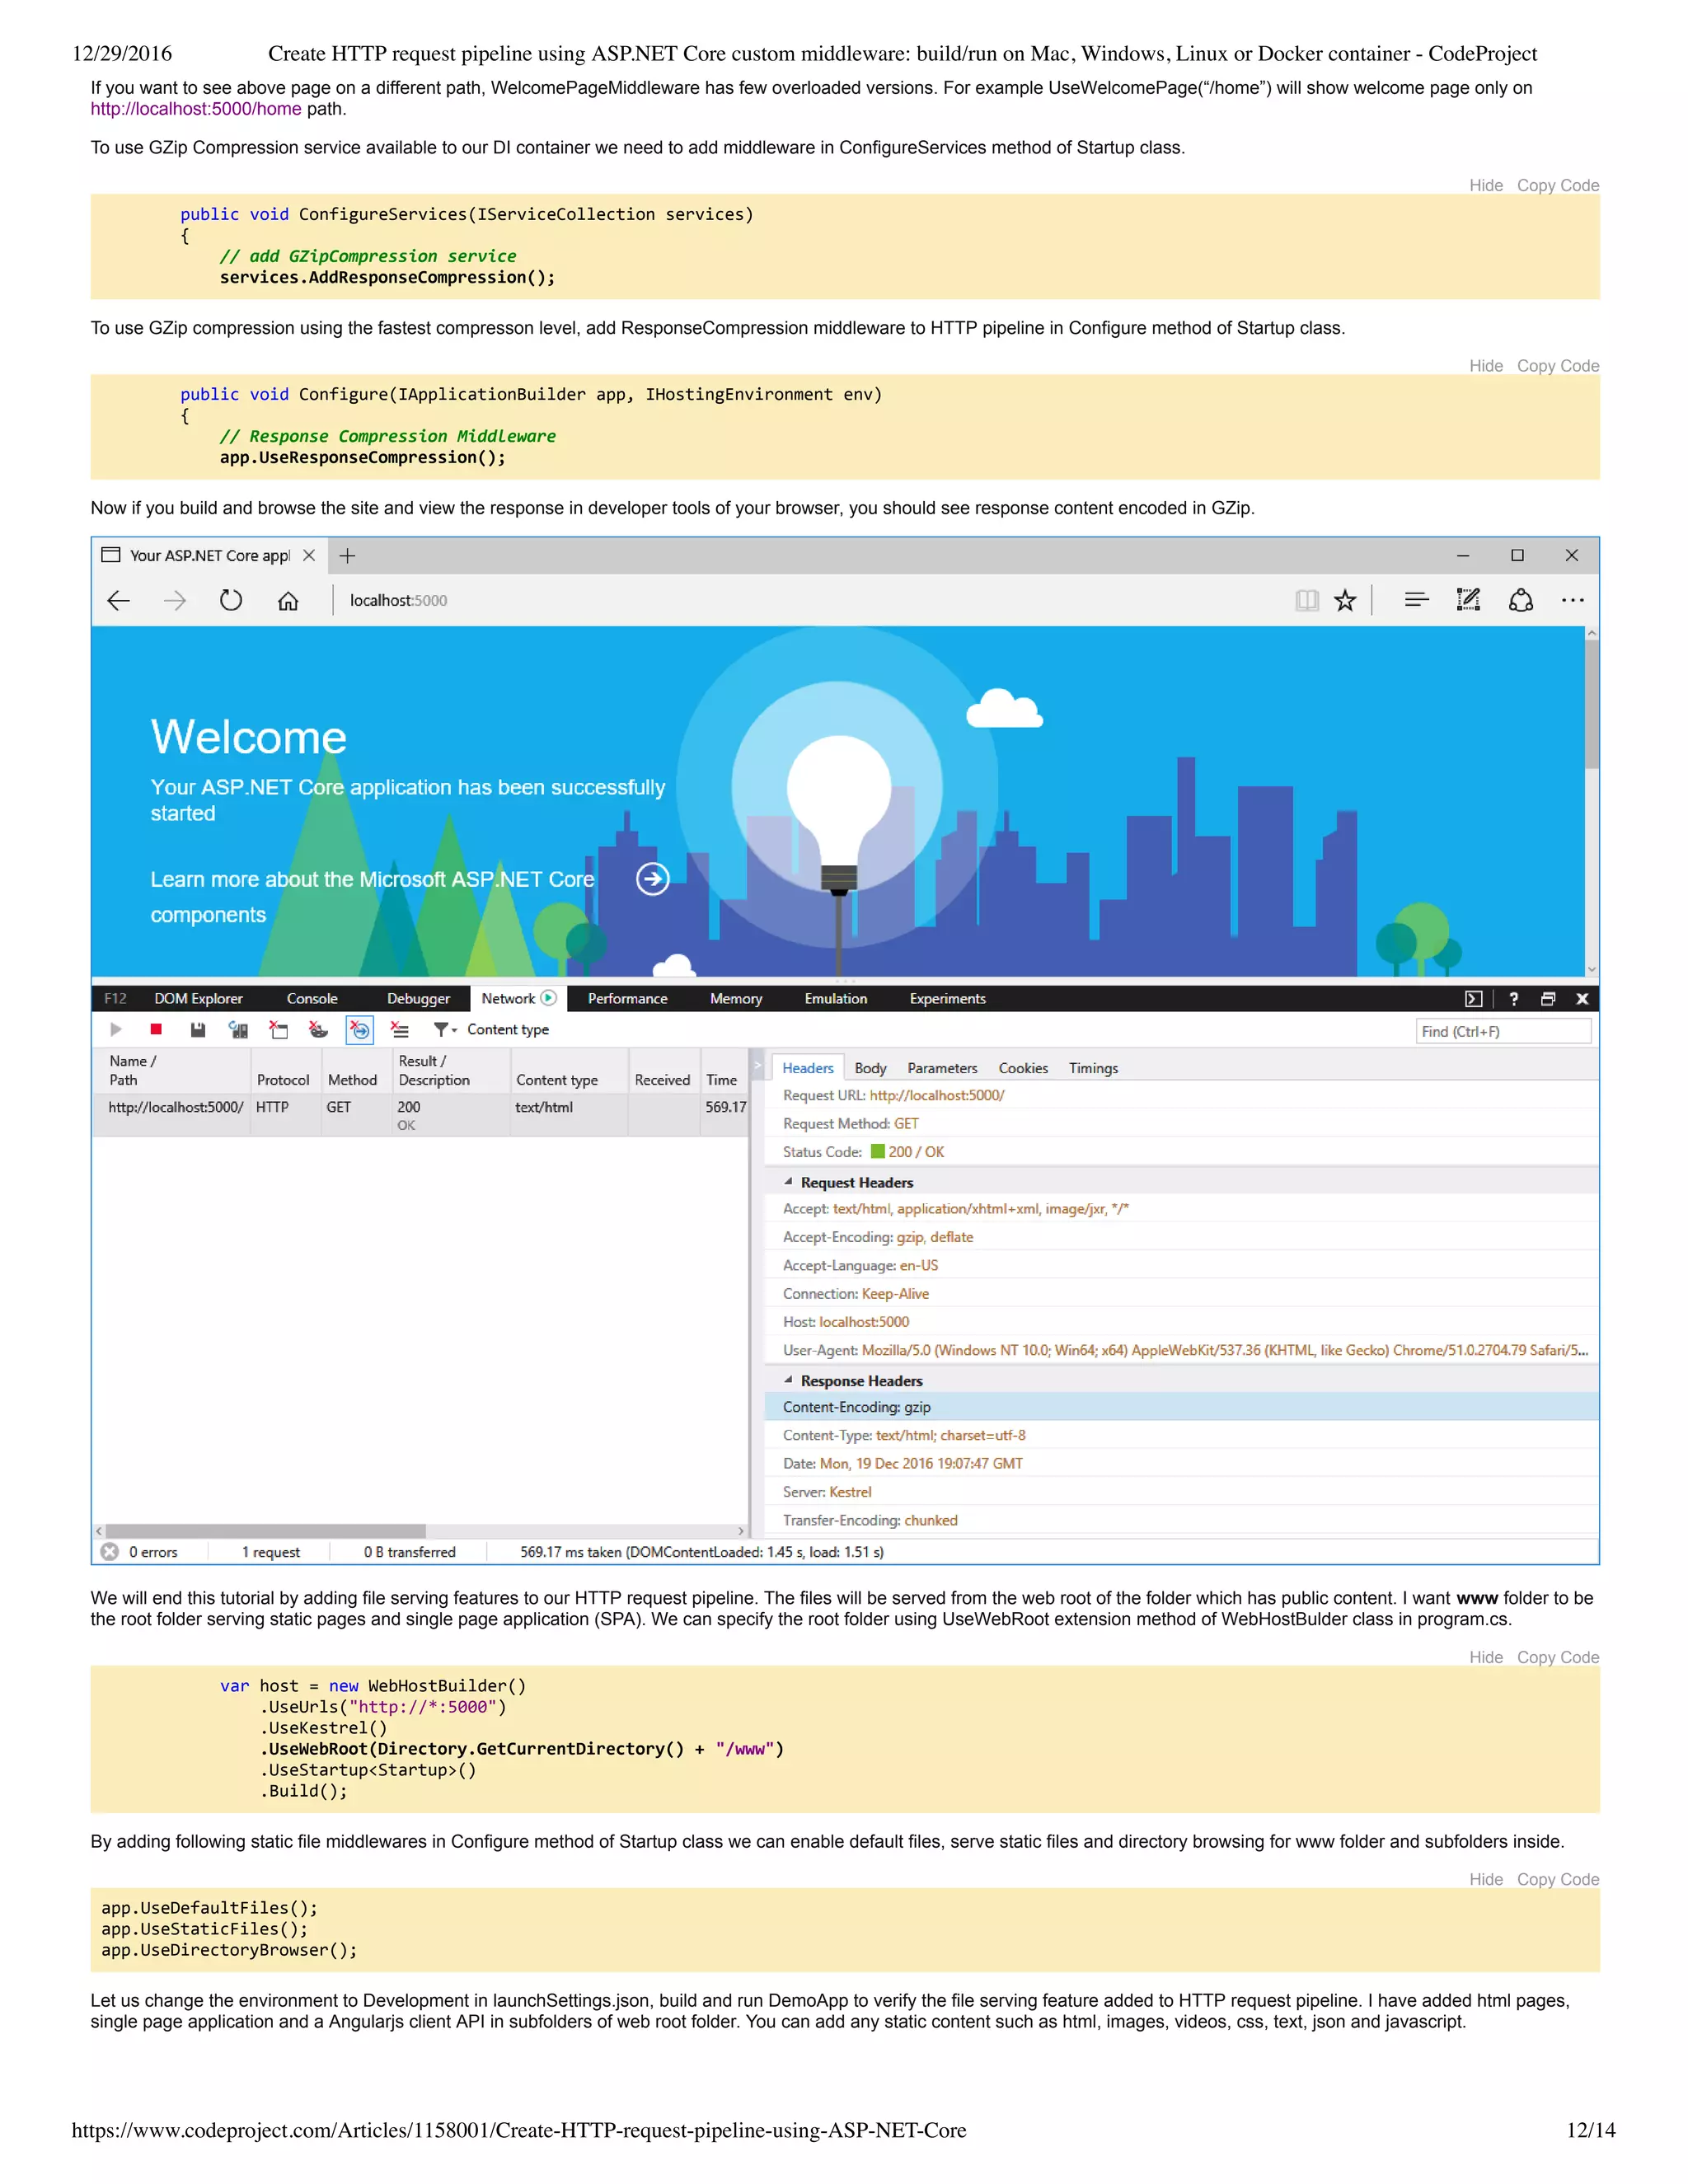Go to the browser Home page
The width and height of the screenshot is (1688, 2184).
pos(288,600)
